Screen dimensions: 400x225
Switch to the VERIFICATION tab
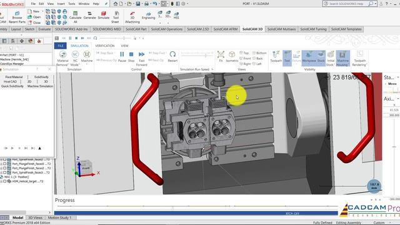105,46
